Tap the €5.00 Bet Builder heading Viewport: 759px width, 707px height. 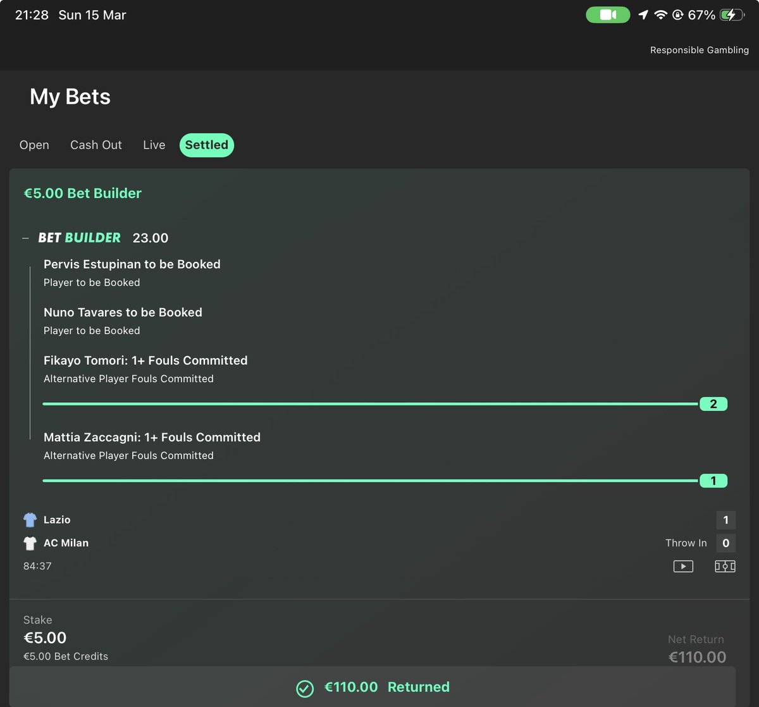[82, 194]
